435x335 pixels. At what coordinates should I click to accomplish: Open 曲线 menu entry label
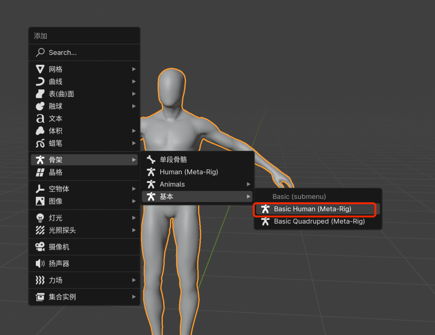56,82
